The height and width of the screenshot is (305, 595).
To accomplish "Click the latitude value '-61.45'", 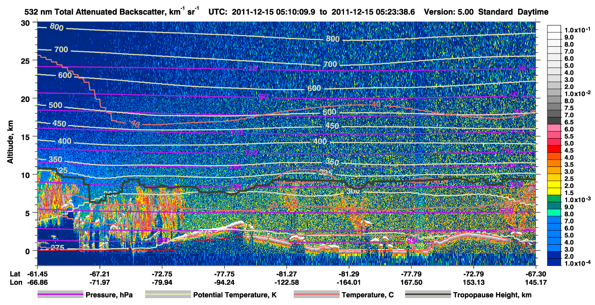I will (37, 274).
